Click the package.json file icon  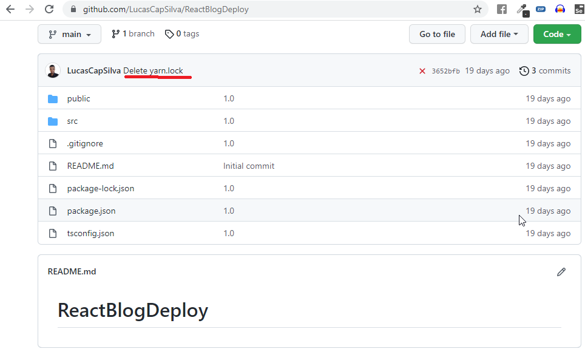point(53,211)
